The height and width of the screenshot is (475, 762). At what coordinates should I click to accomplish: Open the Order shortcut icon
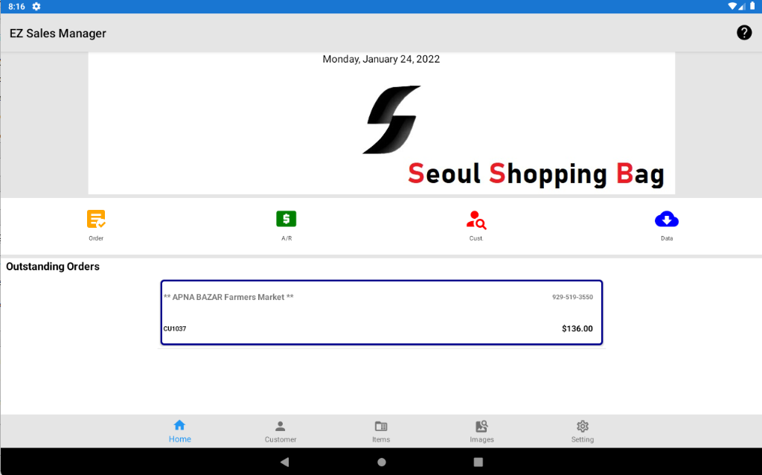(96, 220)
